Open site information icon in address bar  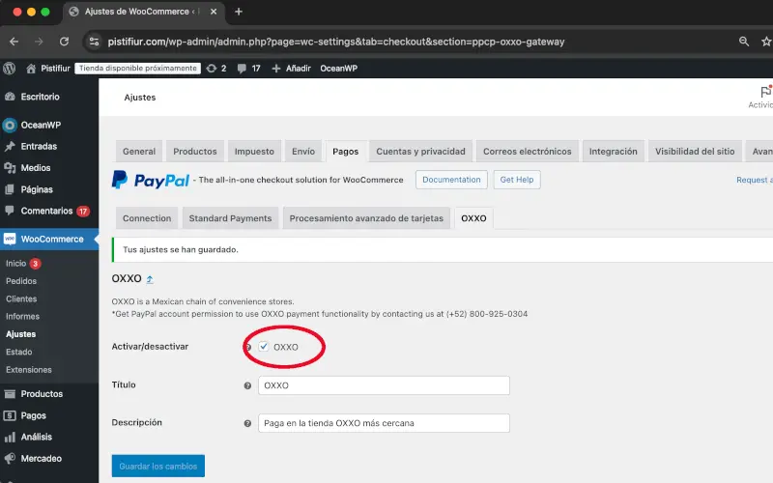pos(94,42)
